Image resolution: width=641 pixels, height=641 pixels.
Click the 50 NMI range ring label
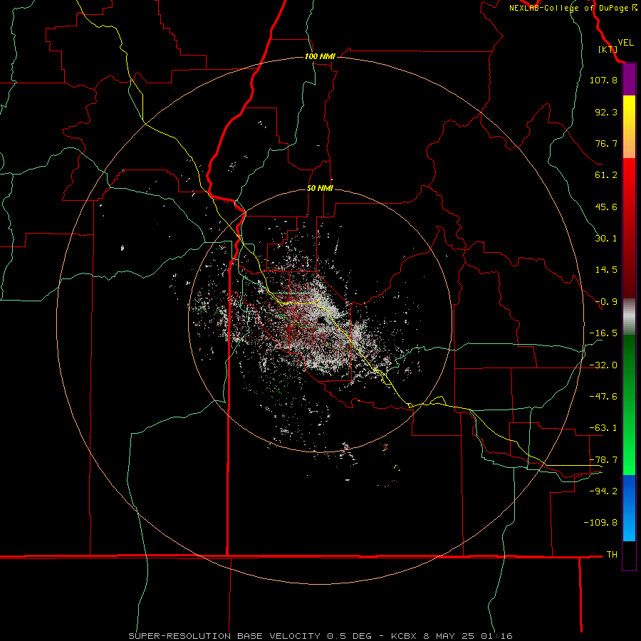tap(320, 189)
